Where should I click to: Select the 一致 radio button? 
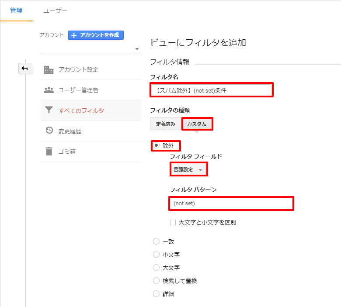[x=156, y=241]
